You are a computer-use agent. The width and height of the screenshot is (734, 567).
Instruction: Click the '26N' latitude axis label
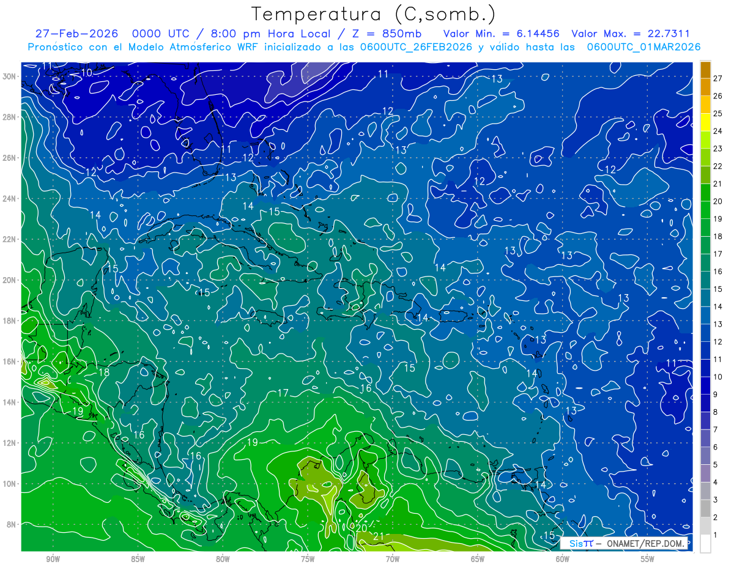click(x=10, y=158)
